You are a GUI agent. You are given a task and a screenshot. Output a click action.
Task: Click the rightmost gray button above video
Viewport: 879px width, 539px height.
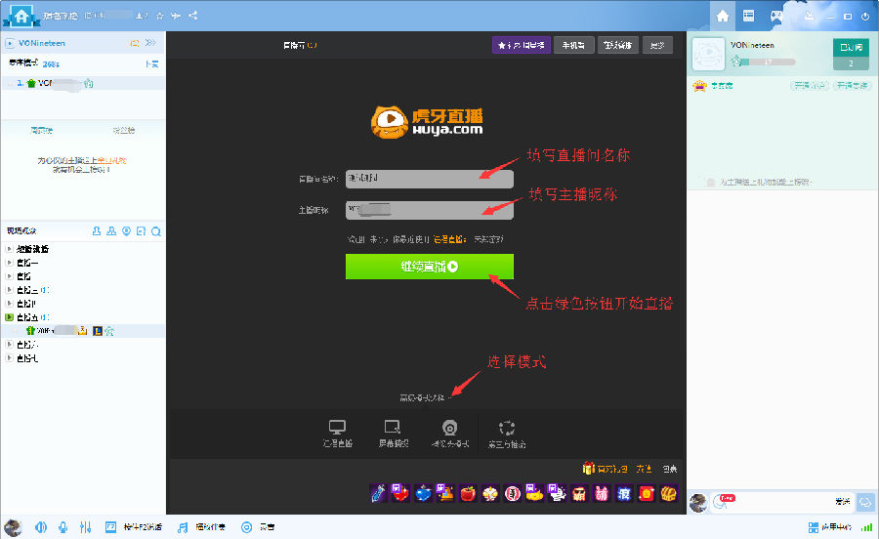(x=657, y=45)
